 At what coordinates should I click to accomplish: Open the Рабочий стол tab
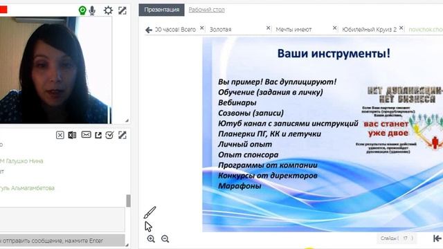pyautogui.click(x=206, y=10)
